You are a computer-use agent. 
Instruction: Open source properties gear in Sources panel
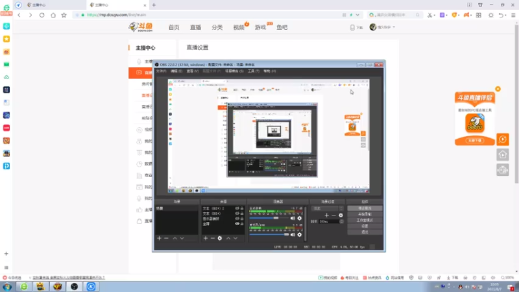click(x=220, y=238)
